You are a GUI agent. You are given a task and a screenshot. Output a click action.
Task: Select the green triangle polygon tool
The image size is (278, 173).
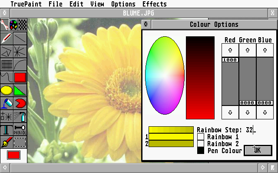click(x=20, y=90)
